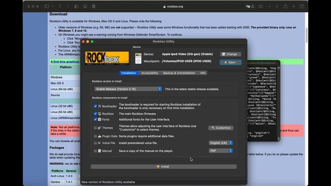Enable the Manual checkbox
The height and width of the screenshot is (186, 331).
click(x=95, y=151)
